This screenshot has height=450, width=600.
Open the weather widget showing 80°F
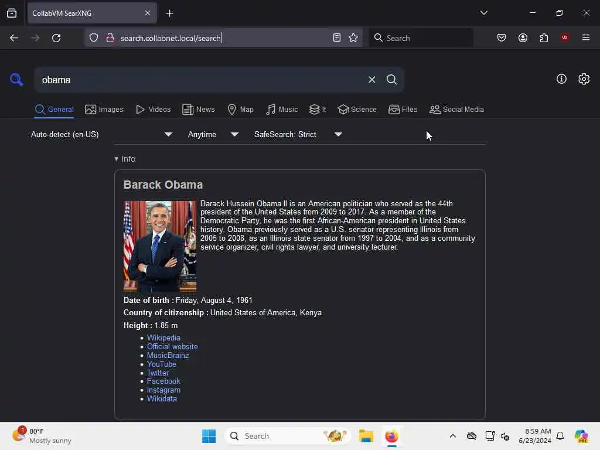click(x=42, y=436)
